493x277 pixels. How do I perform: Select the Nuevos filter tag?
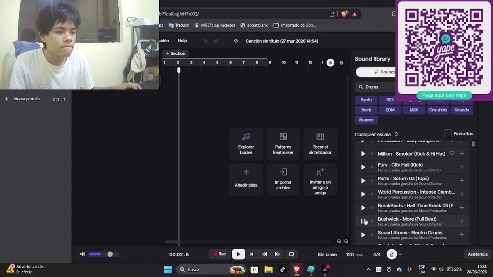[x=366, y=120]
